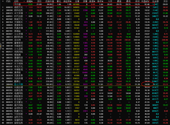Click the 249.91 price of 603444

pyautogui.click(x=39, y=40)
